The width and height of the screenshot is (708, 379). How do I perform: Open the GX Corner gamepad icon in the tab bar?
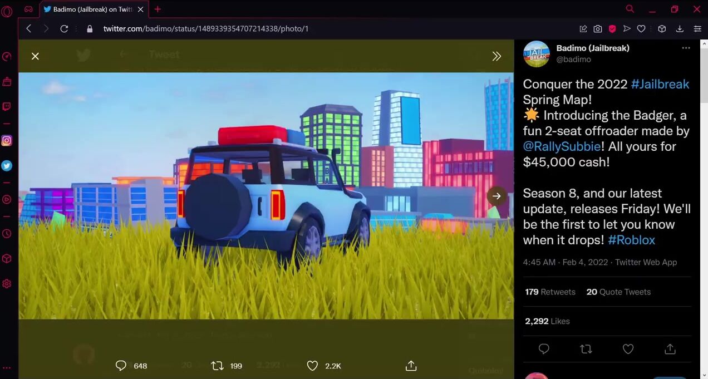(x=28, y=9)
